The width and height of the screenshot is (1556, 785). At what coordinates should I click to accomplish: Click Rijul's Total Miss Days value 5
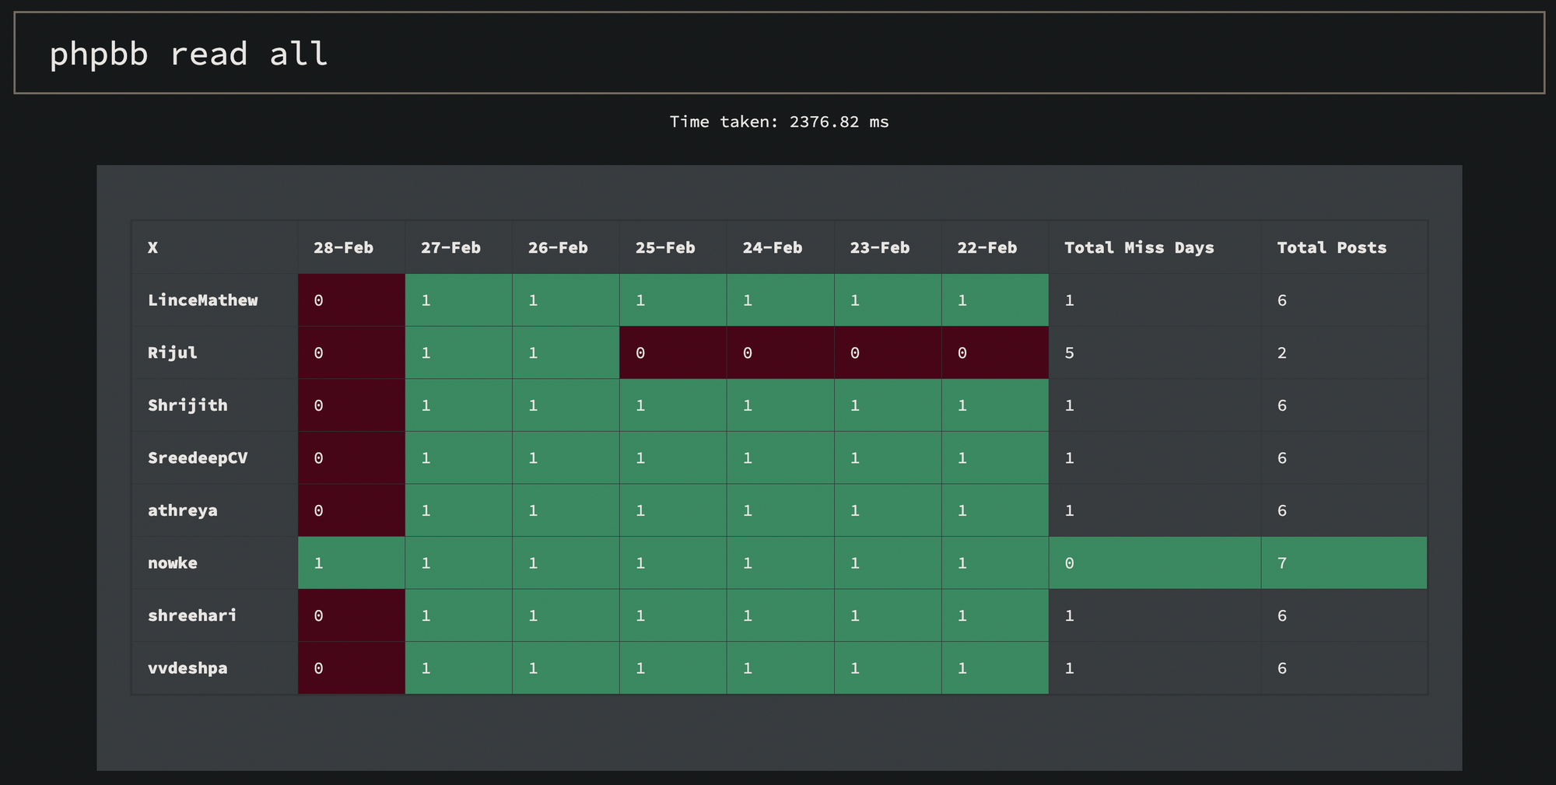tap(1155, 352)
